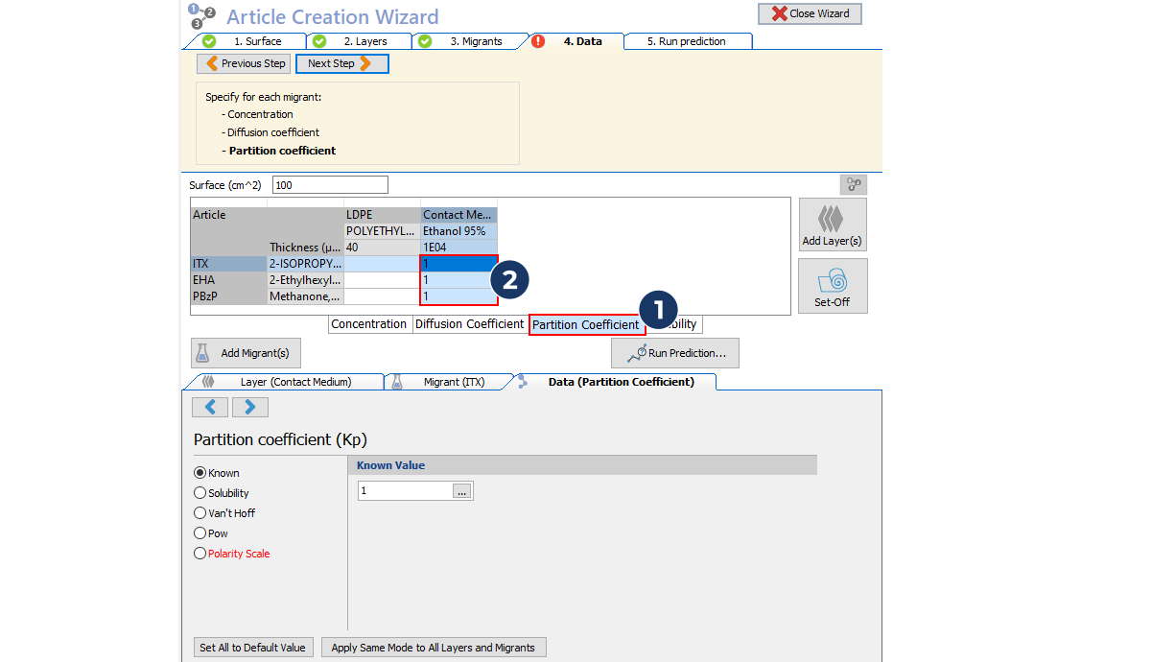Choose the Van't Hoff radio option

(x=200, y=513)
